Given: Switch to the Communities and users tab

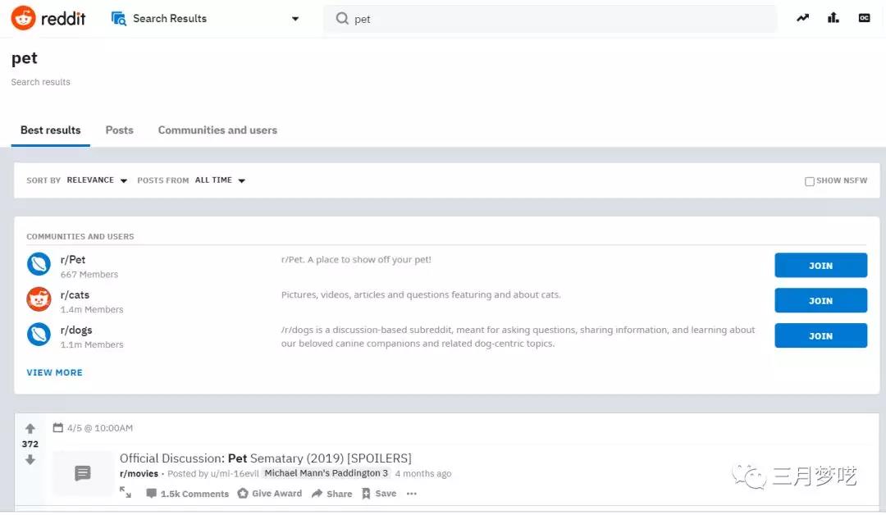Looking at the screenshot, I should [217, 130].
